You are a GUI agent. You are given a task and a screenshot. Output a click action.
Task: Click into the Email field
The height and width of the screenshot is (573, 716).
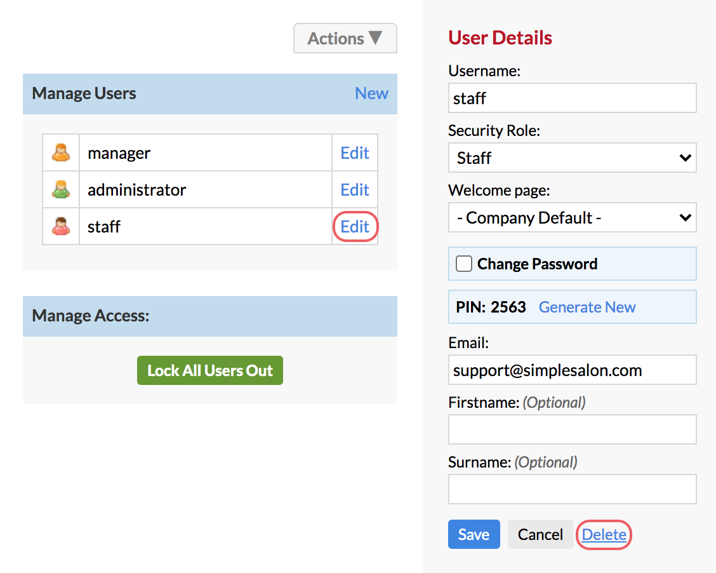click(x=572, y=370)
